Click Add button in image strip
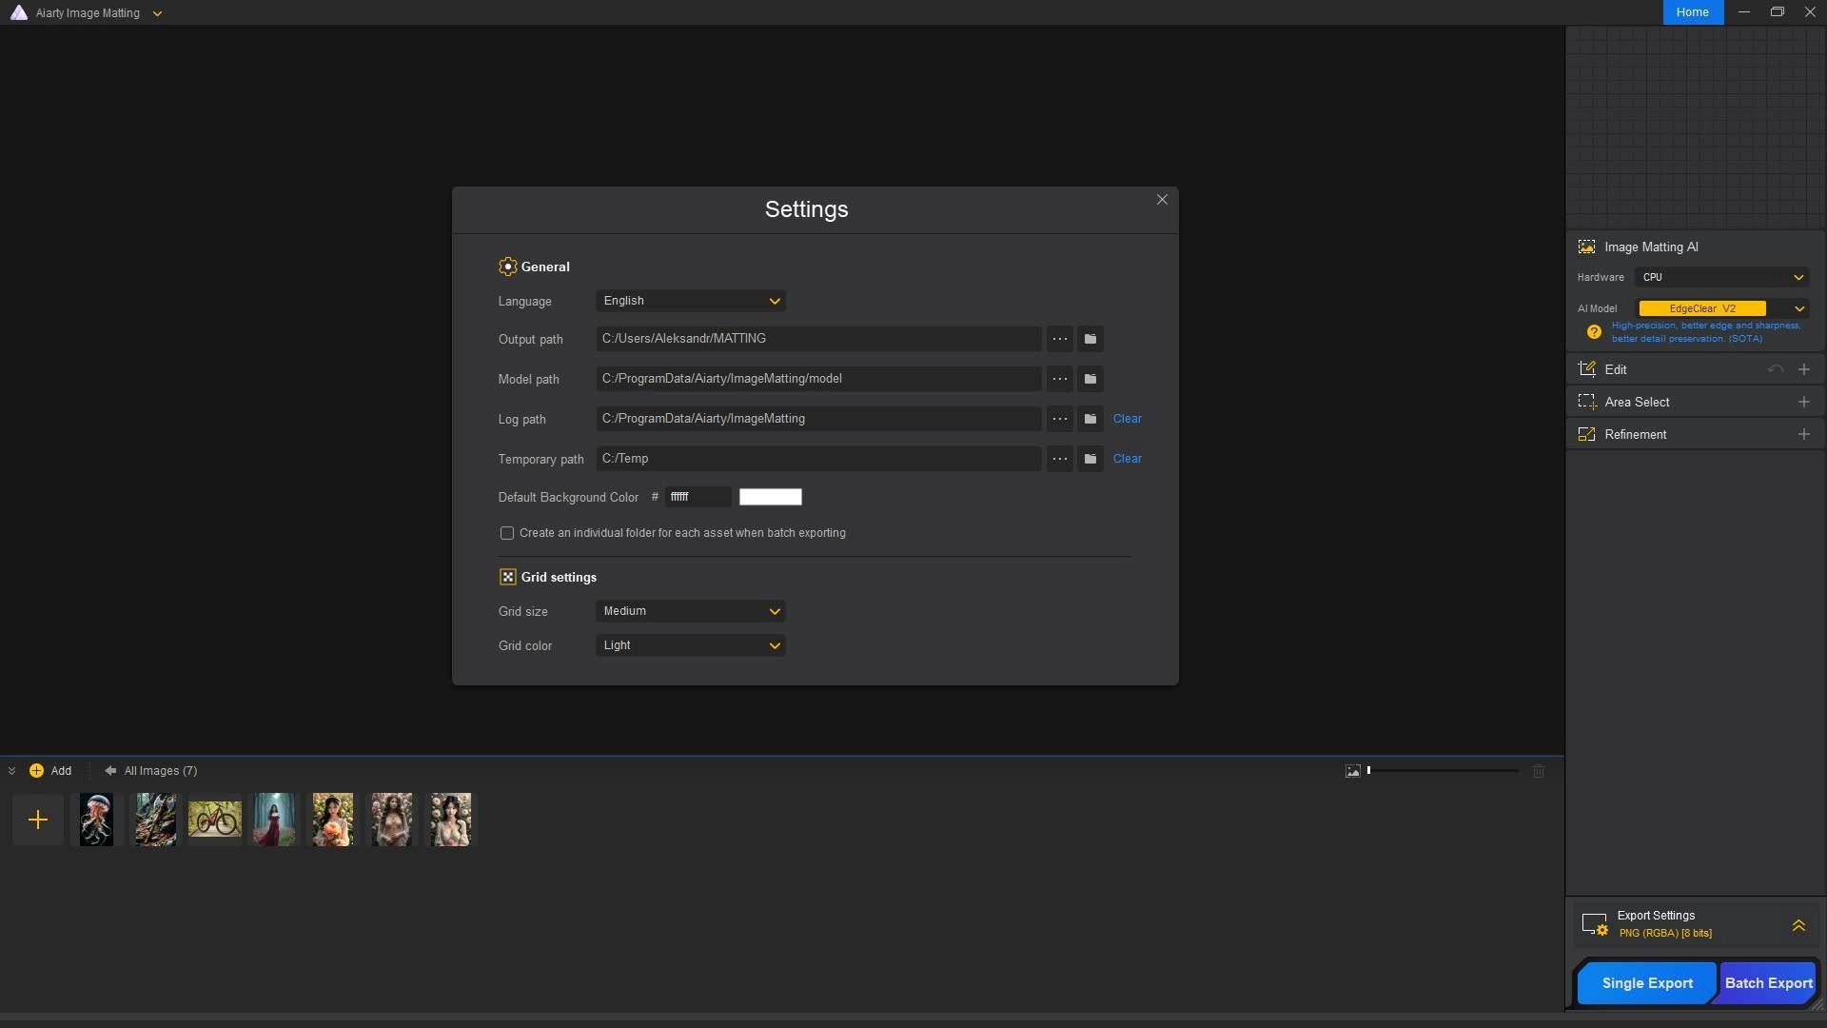This screenshot has height=1028, width=1827. (x=50, y=771)
